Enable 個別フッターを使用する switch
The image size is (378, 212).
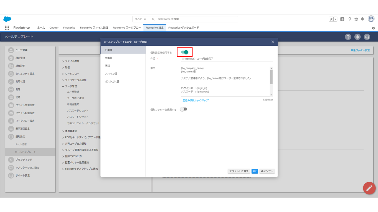[184, 109]
